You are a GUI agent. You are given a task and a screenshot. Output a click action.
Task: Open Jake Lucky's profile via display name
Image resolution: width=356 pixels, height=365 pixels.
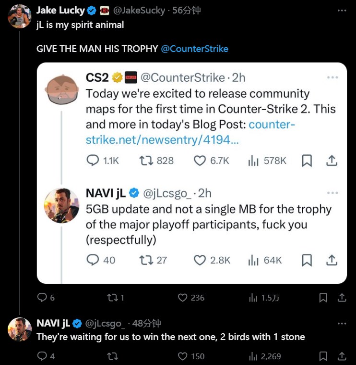[x=60, y=10]
